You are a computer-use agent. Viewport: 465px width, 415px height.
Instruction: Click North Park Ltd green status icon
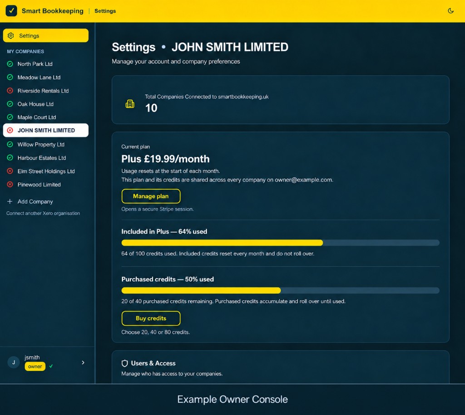[x=10, y=64]
